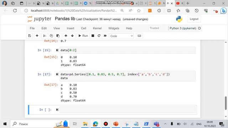228x128 pixels.
Task: Open the Kernel menu
Action: pyautogui.click(x=97, y=28)
